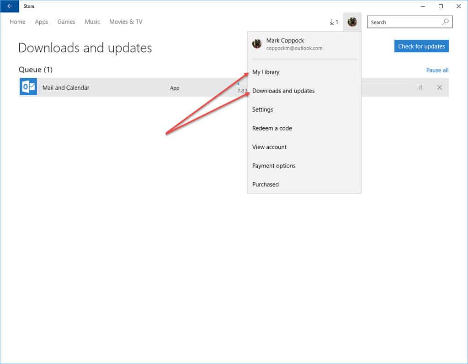Open the downloads indicator icon

[x=334, y=22]
